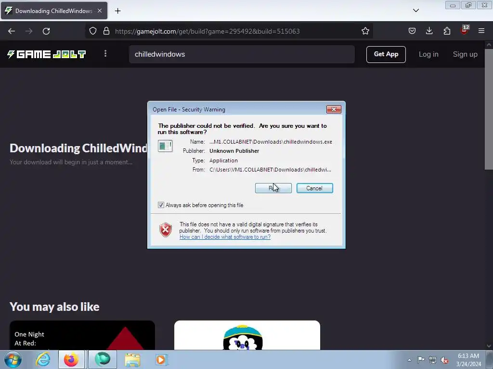Click the address bar URL
This screenshot has height=369, width=493.
click(207, 31)
